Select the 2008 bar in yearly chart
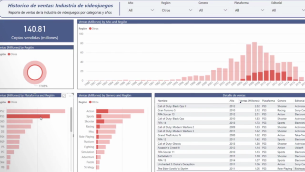 [254, 61]
